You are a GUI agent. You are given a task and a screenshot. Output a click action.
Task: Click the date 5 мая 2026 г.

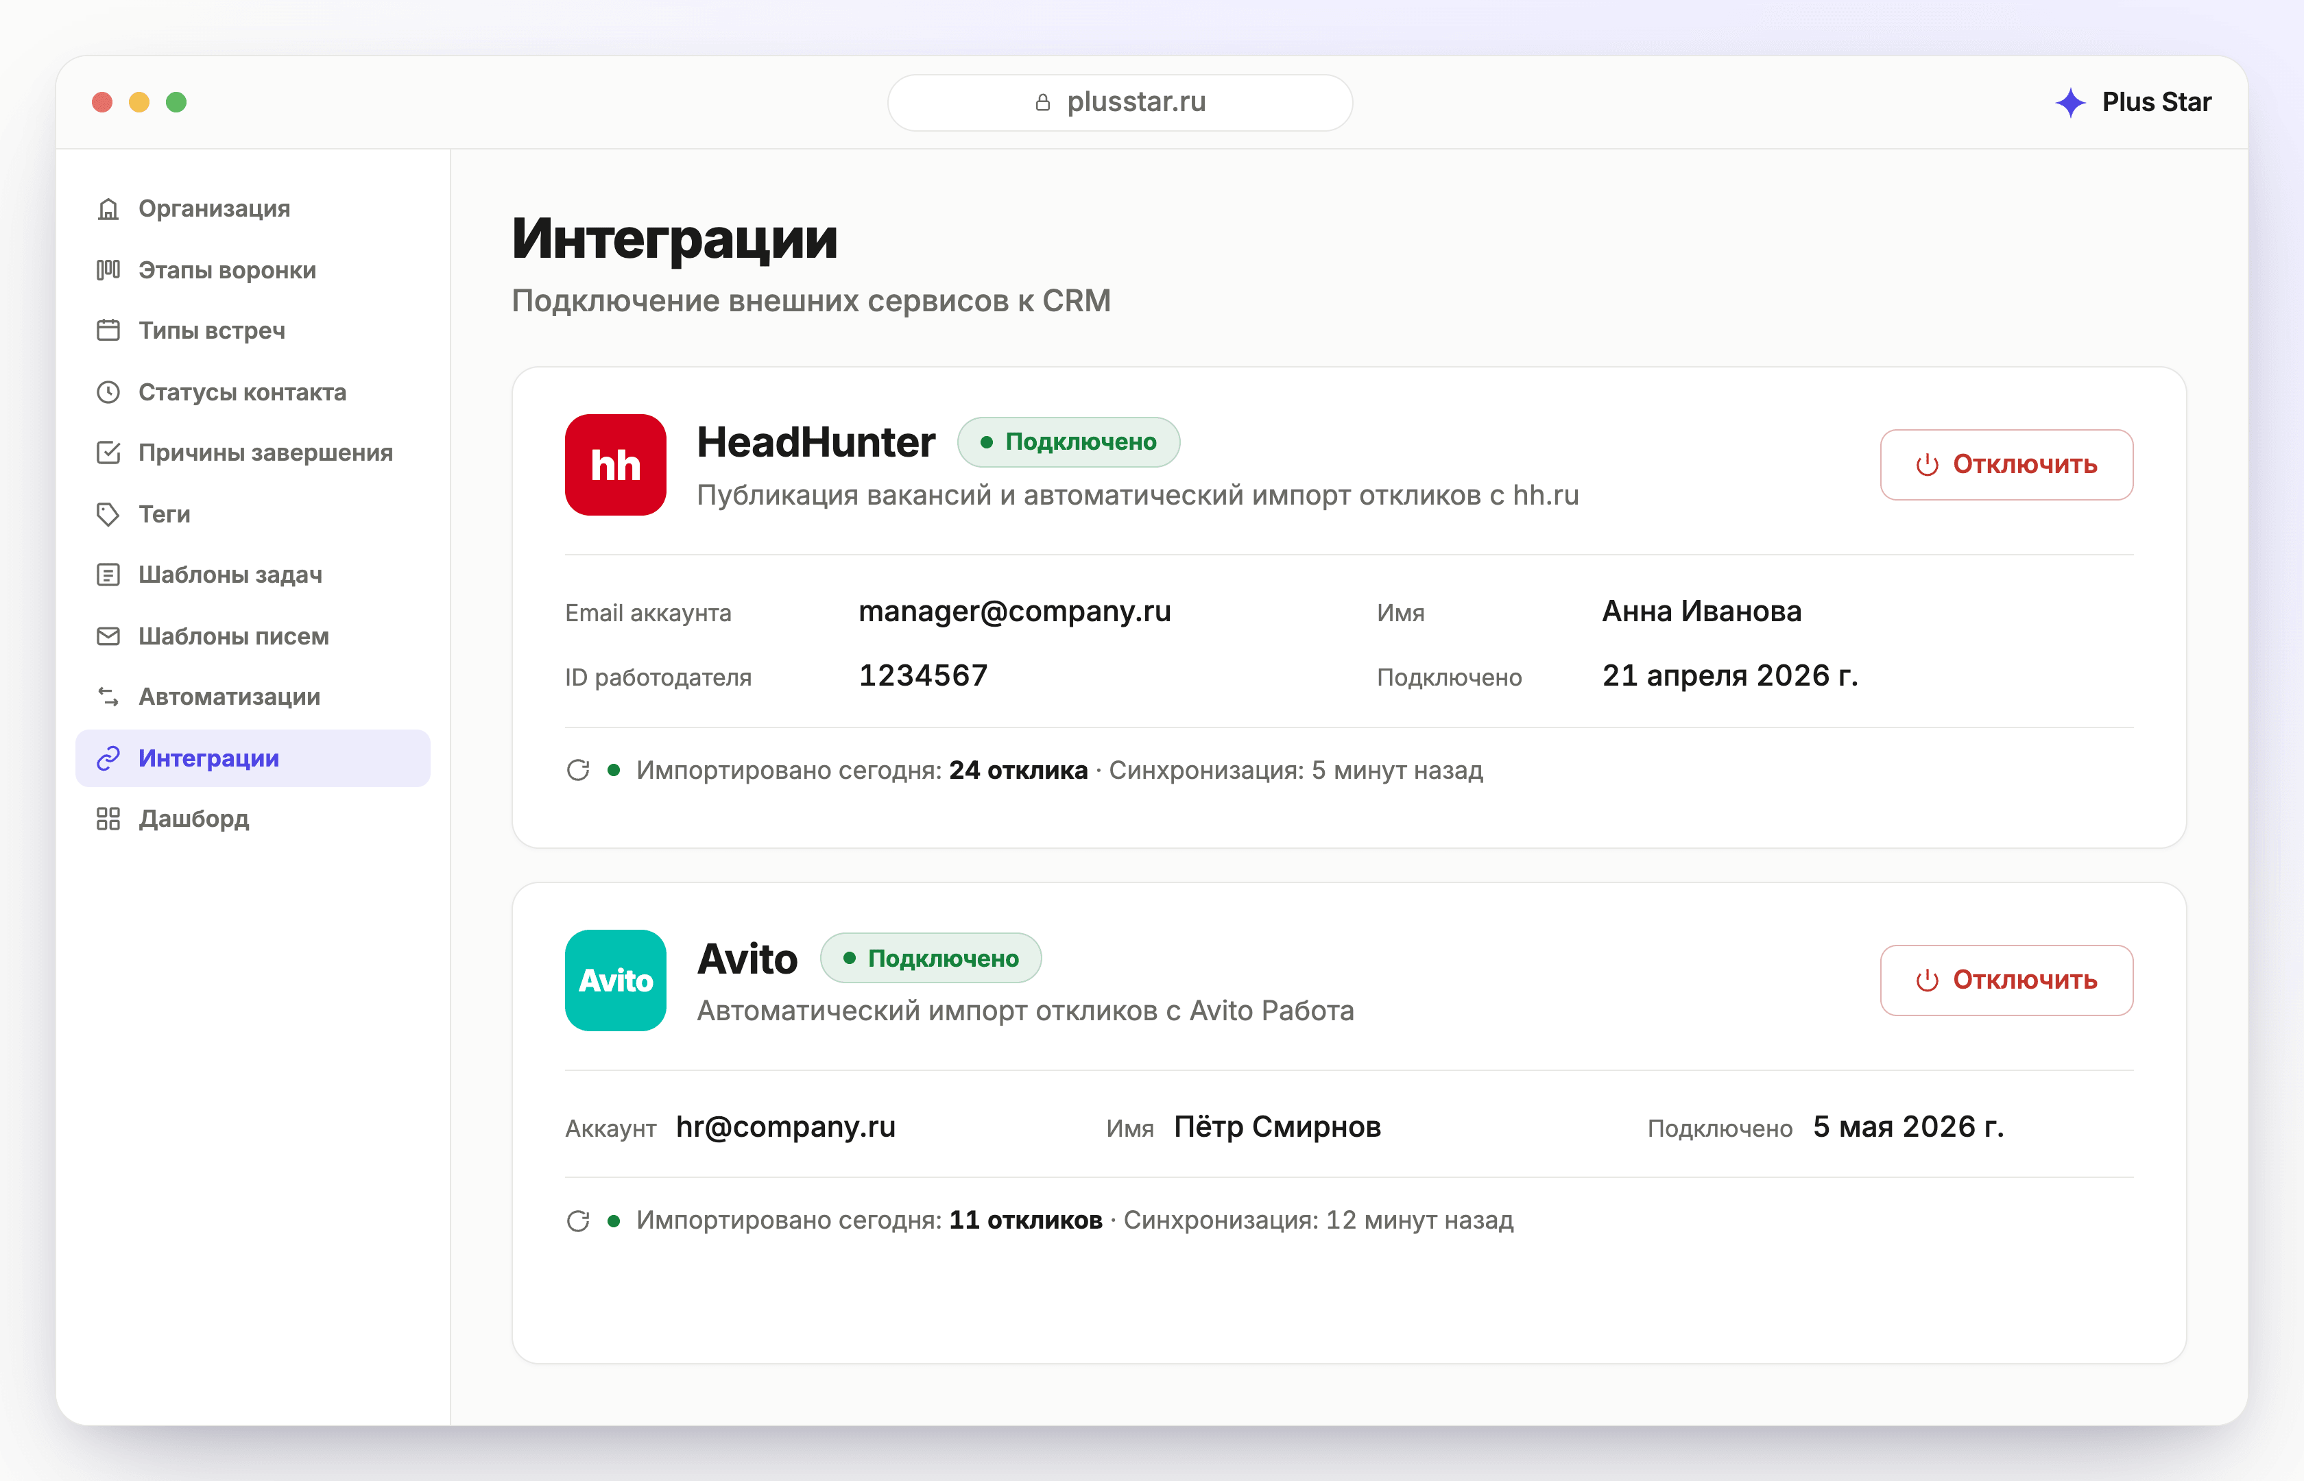1909,1127
